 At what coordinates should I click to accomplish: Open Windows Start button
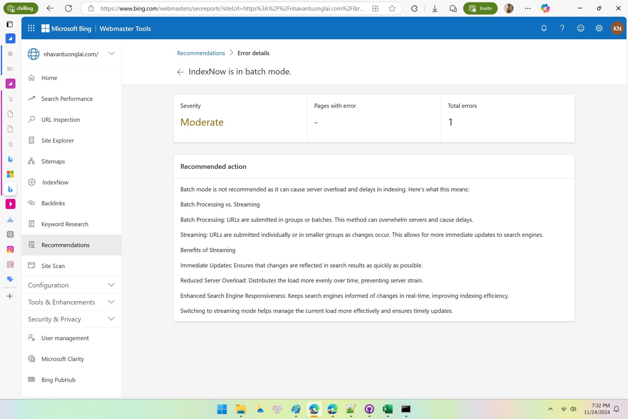(222, 409)
